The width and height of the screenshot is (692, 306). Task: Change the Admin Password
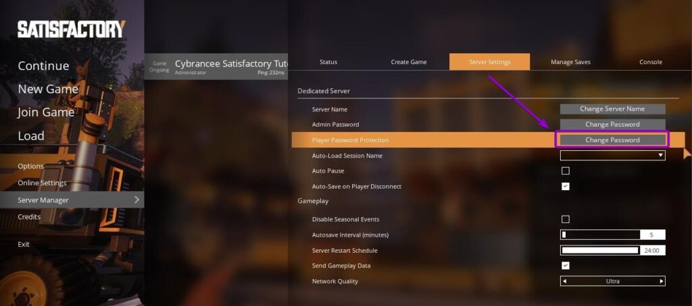pyautogui.click(x=612, y=125)
